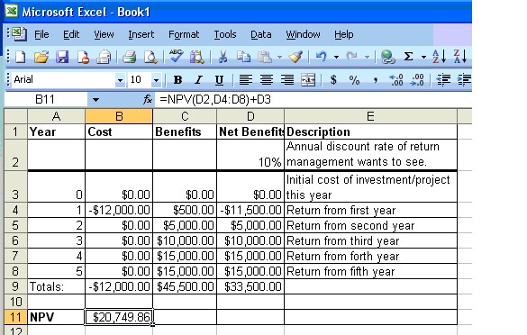527x335 pixels.
Task: Select column D header
Action: coord(250,116)
